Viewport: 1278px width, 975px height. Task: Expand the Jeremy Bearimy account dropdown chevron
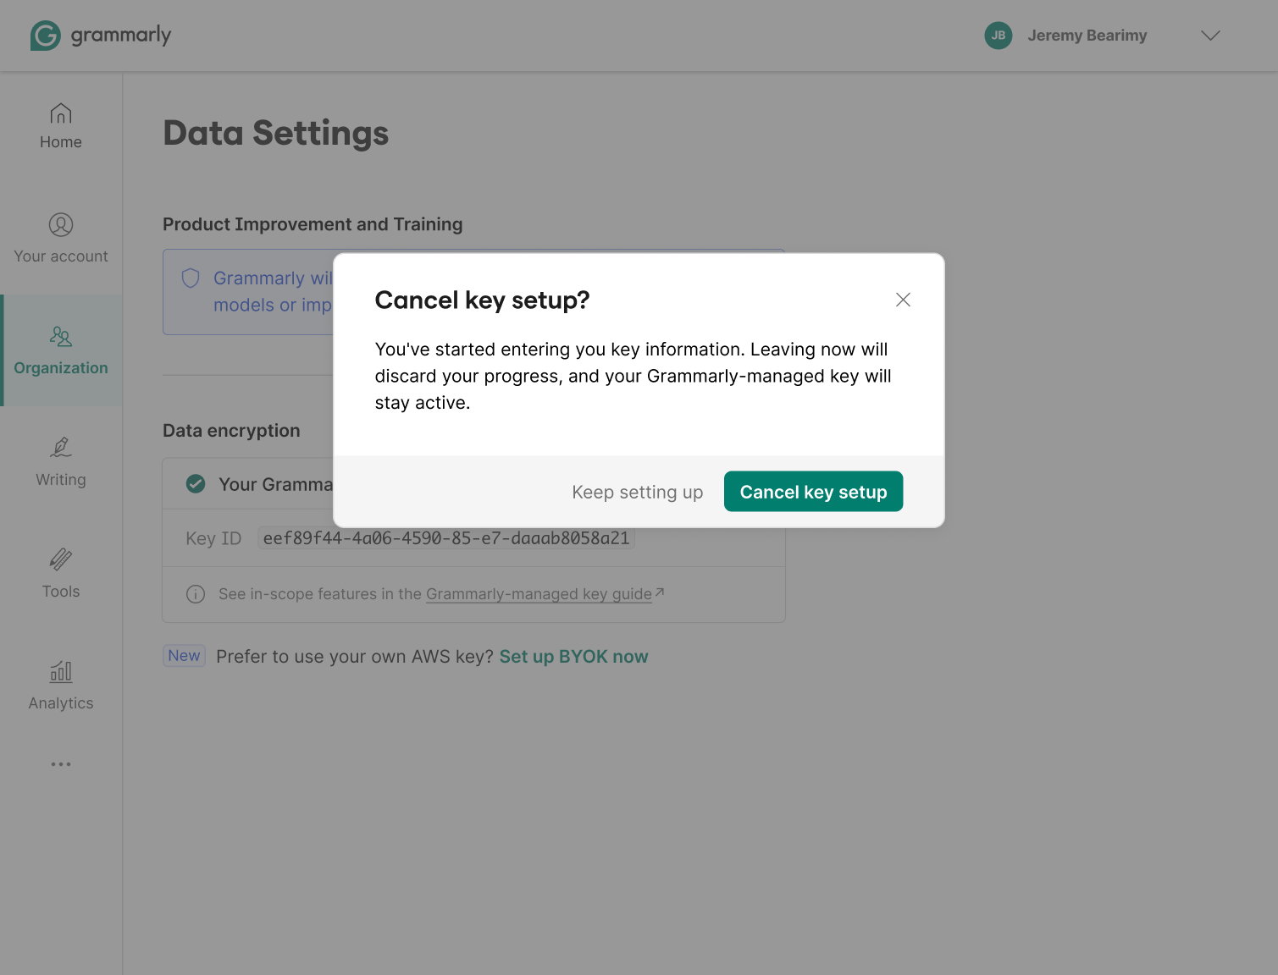[1210, 36]
